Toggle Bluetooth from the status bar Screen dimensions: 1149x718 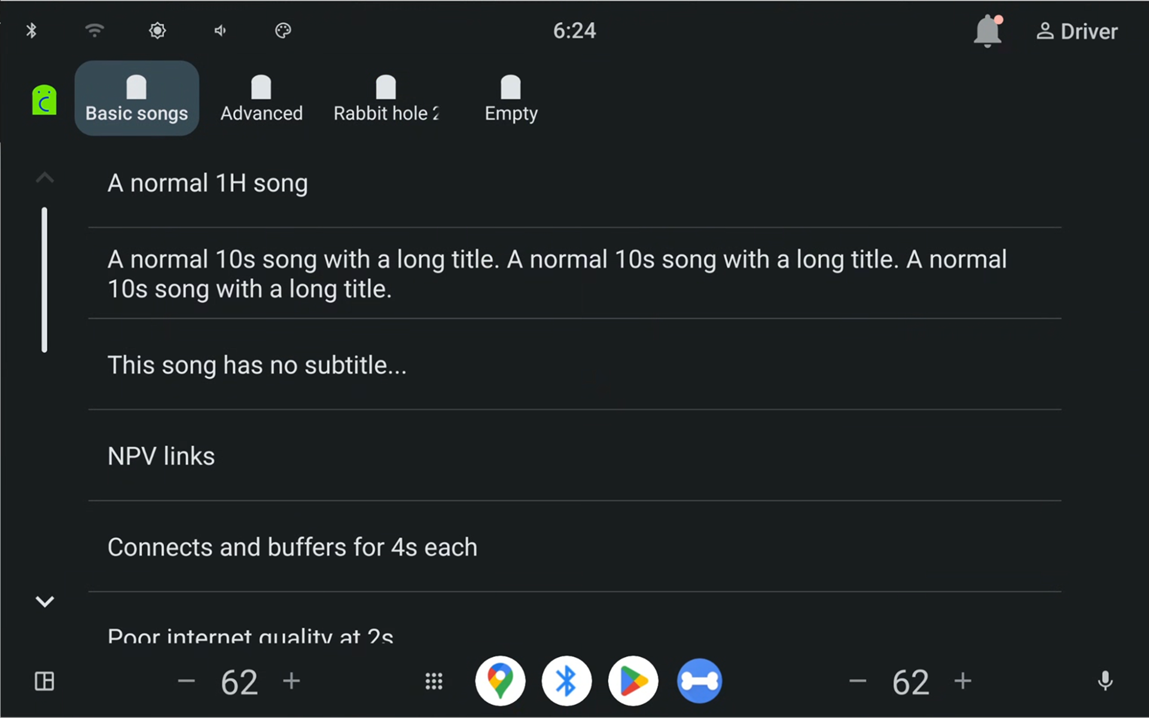point(32,30)
